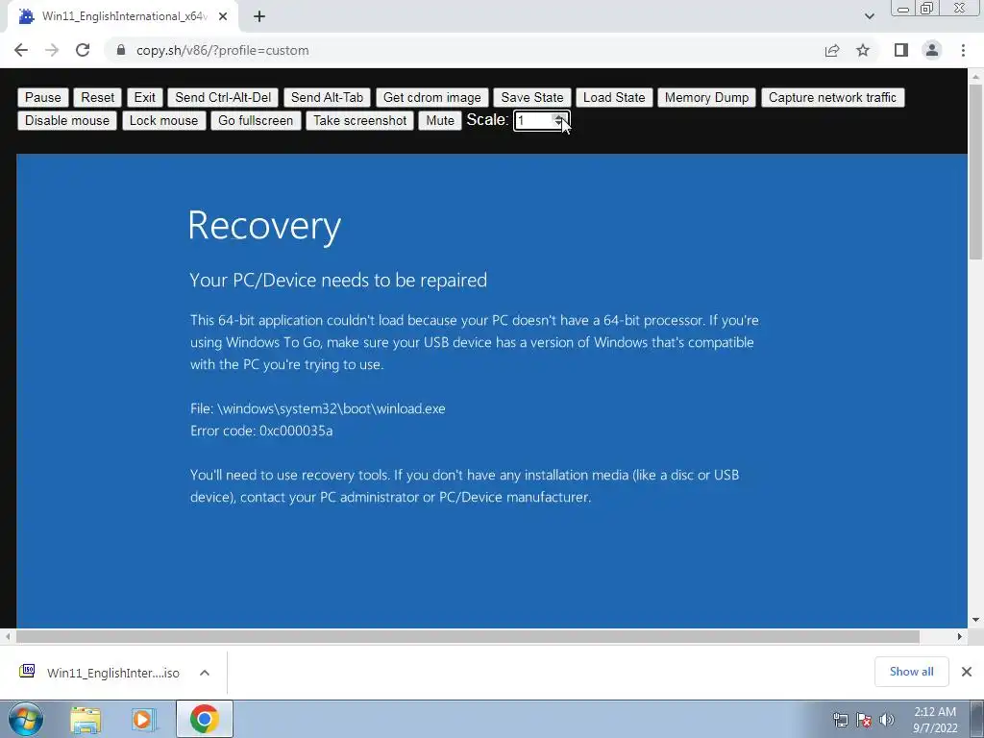Viewport: 984px width, 738px height.
Task: Open Chrome's three-dot menu
Action: coord(963,50)
